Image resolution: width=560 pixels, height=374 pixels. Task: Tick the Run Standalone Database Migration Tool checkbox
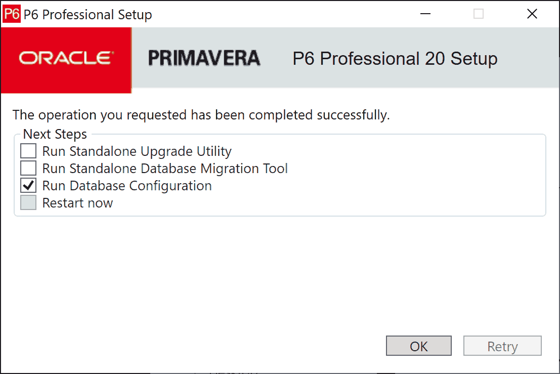[28, 169]
